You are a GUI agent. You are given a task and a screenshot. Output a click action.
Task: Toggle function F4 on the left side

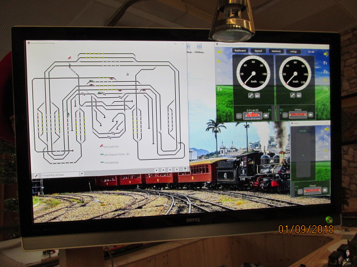220,89
